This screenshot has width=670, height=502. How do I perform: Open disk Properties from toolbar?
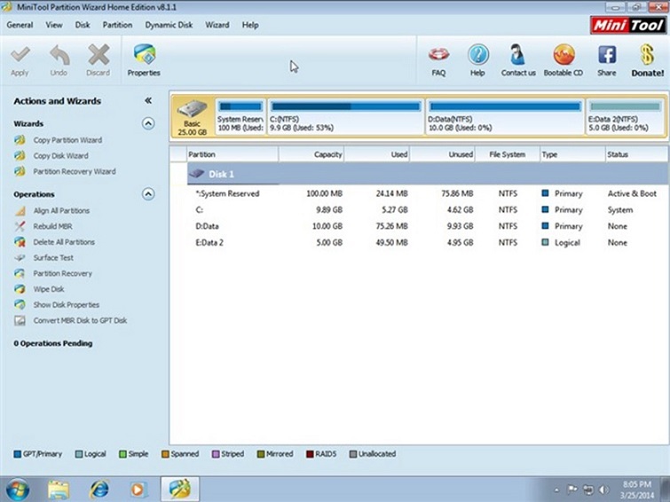(x=143, y=57)
